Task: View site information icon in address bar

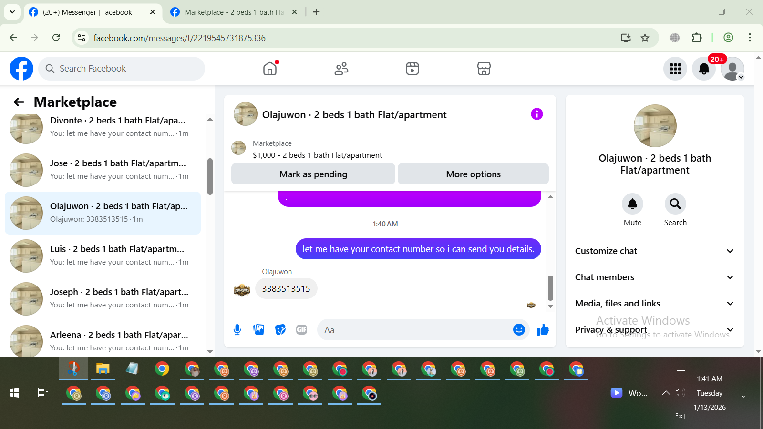Action: coord(82,38)
